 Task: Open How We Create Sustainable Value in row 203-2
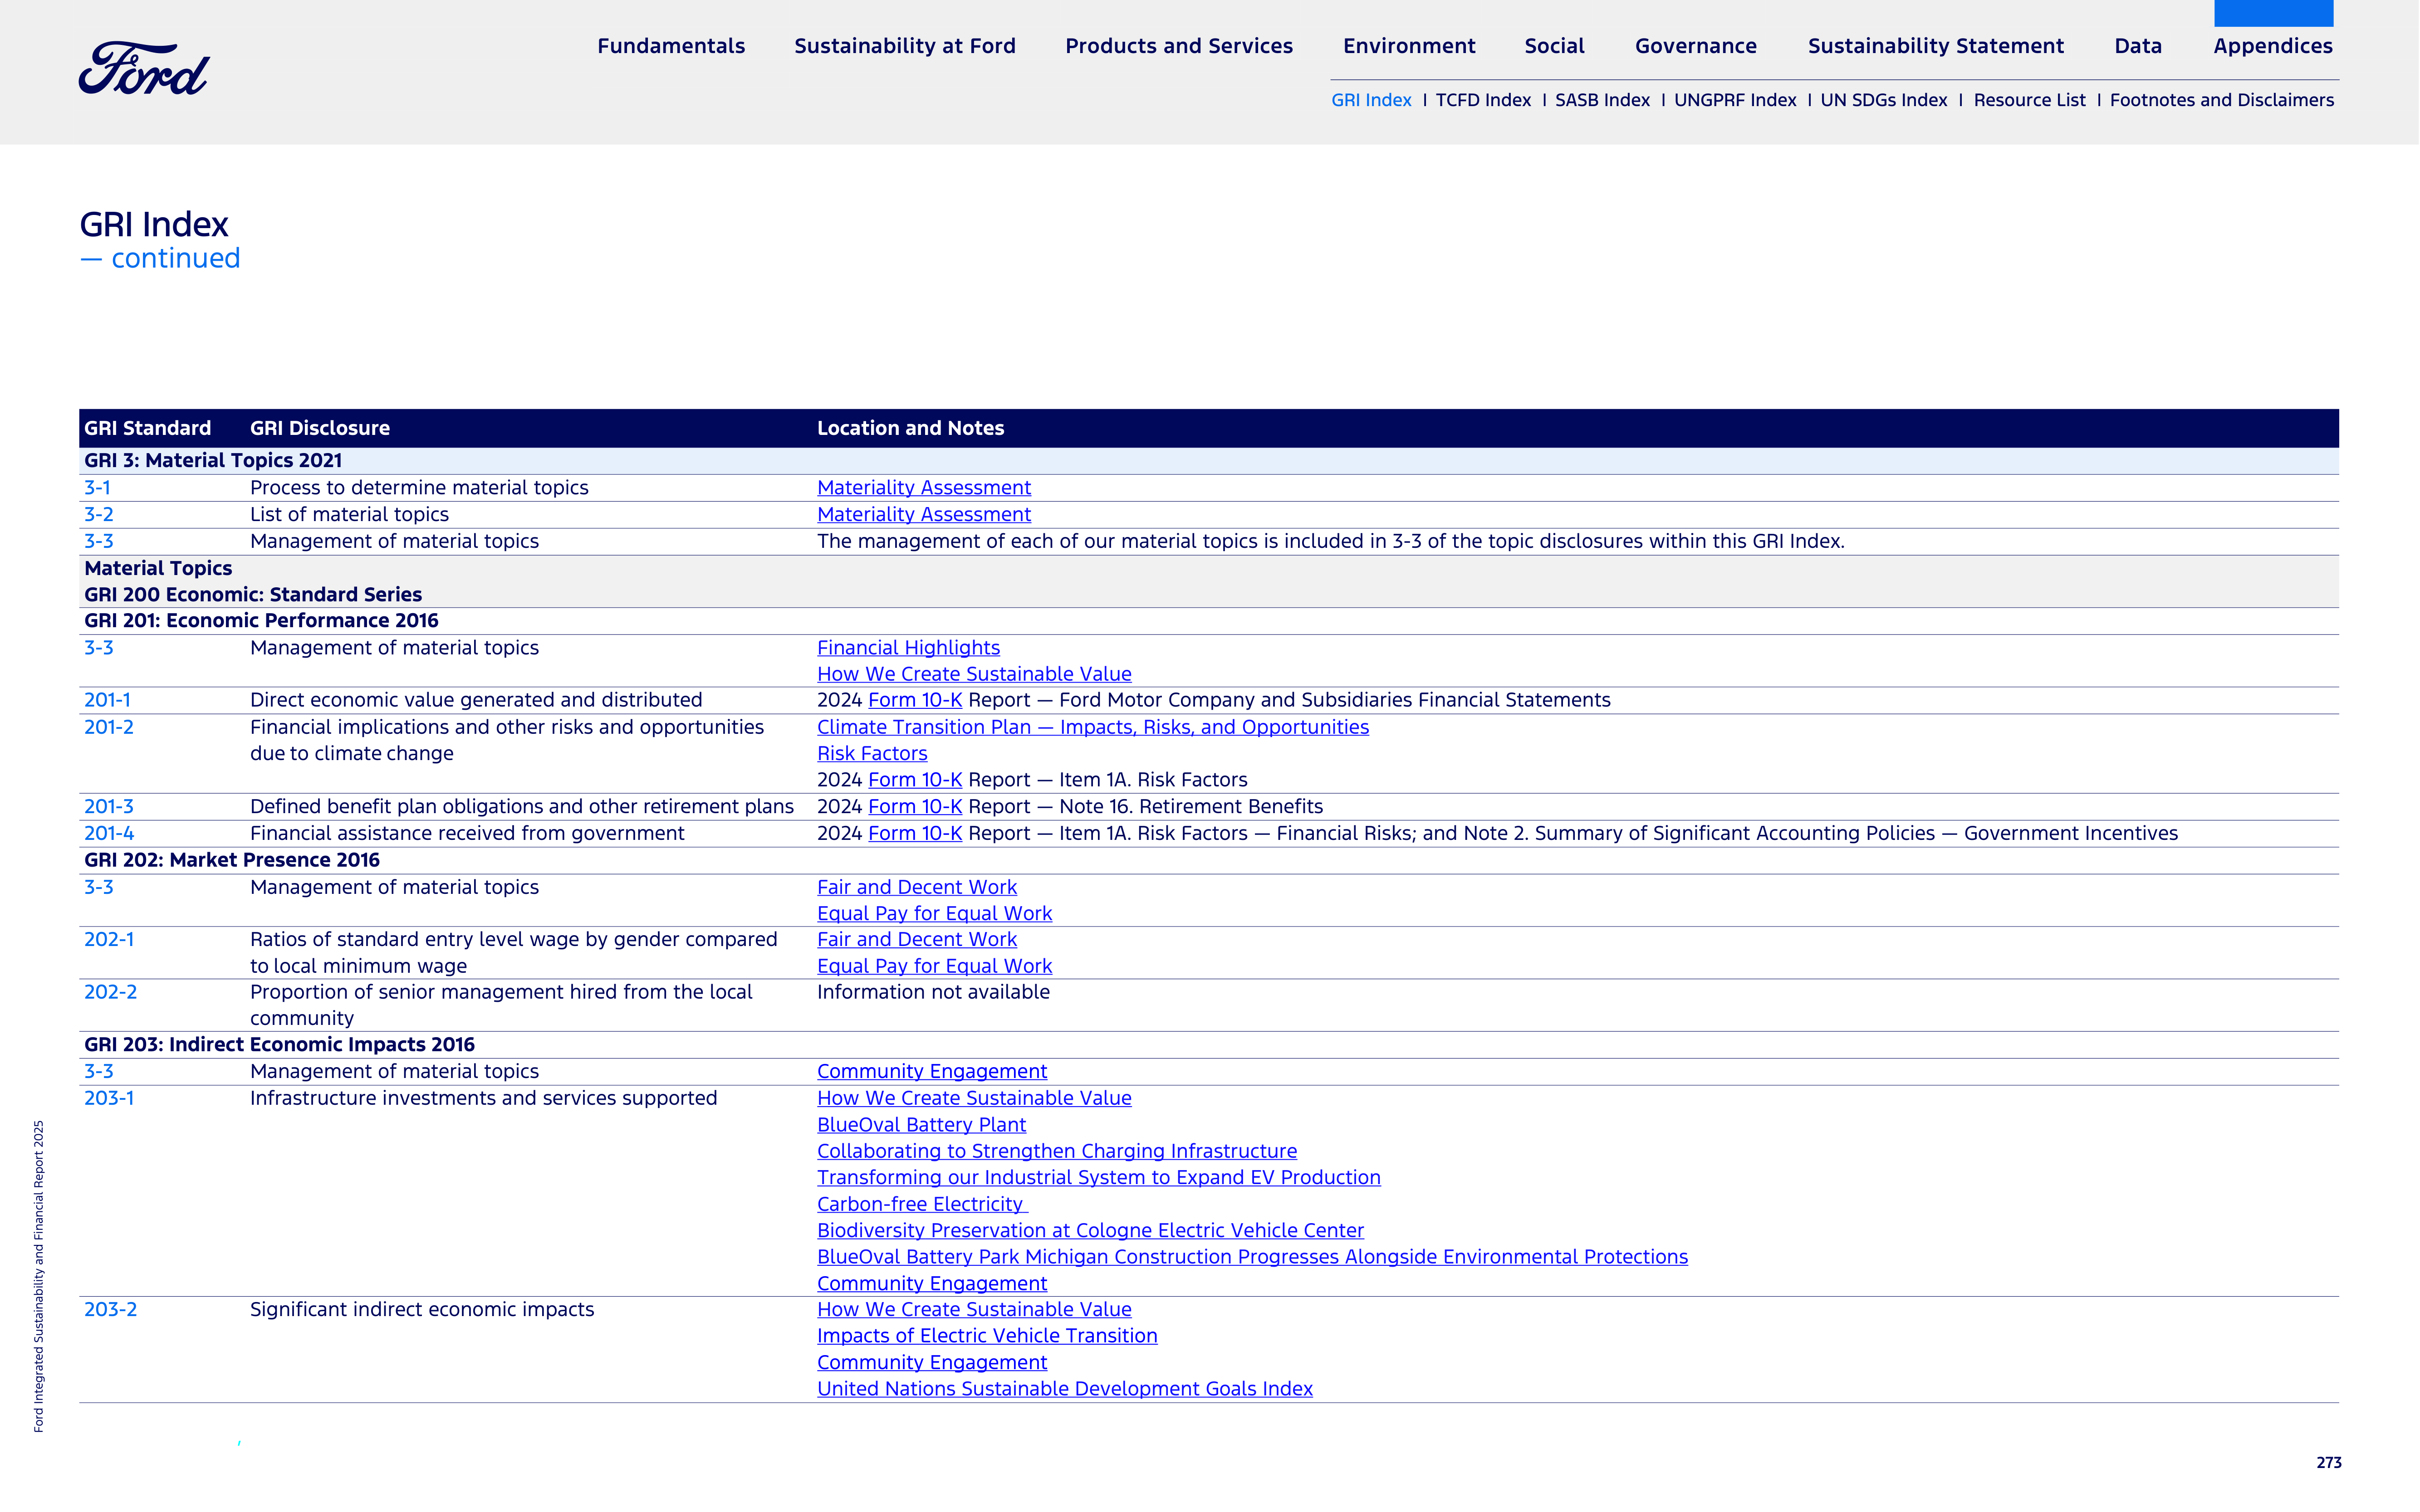point(974,1310)
